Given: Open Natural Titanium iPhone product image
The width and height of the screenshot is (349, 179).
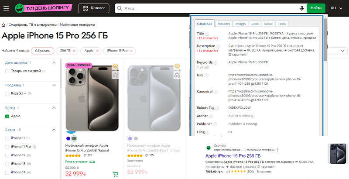Looking at the screenshot, I should [92, 98].
